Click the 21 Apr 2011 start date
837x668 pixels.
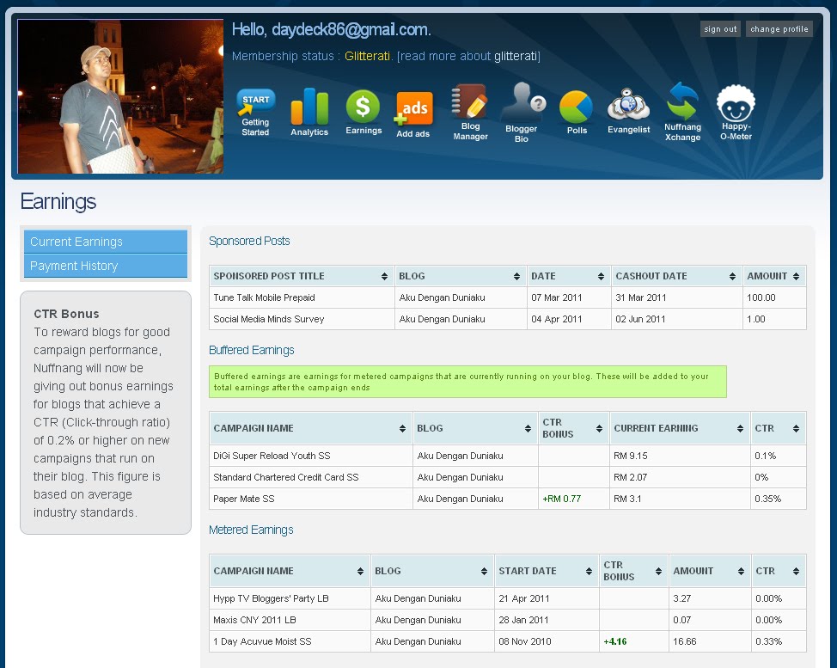(x=524, y=598)
